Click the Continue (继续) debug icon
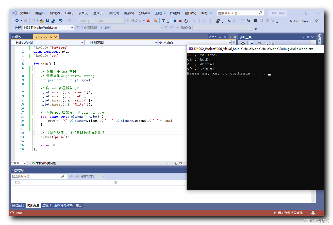The width and height of the screenshot is (333, 225). [128, 21]
